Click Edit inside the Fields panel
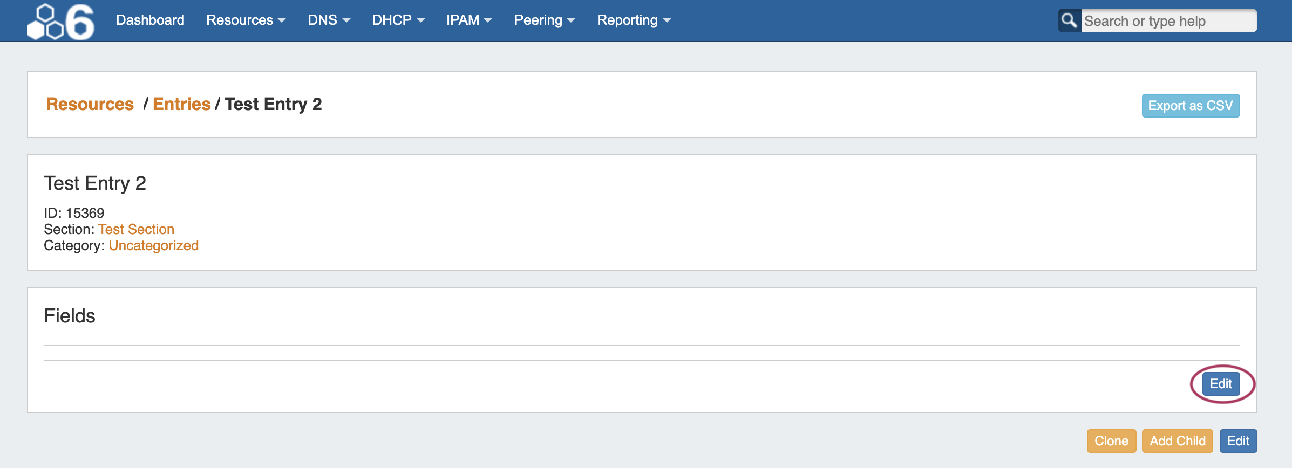This screenshot has height=468, width=1292. click(x=1221, y=384)
